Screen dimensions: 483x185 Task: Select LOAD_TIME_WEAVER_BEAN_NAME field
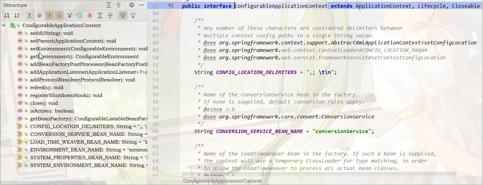[x=88, y=142]
